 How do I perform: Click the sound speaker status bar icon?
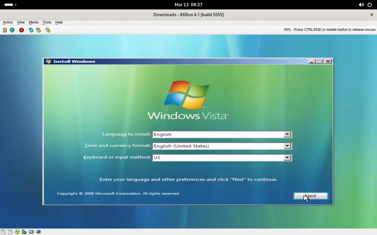pyautogui.click(x=38, y=232)
